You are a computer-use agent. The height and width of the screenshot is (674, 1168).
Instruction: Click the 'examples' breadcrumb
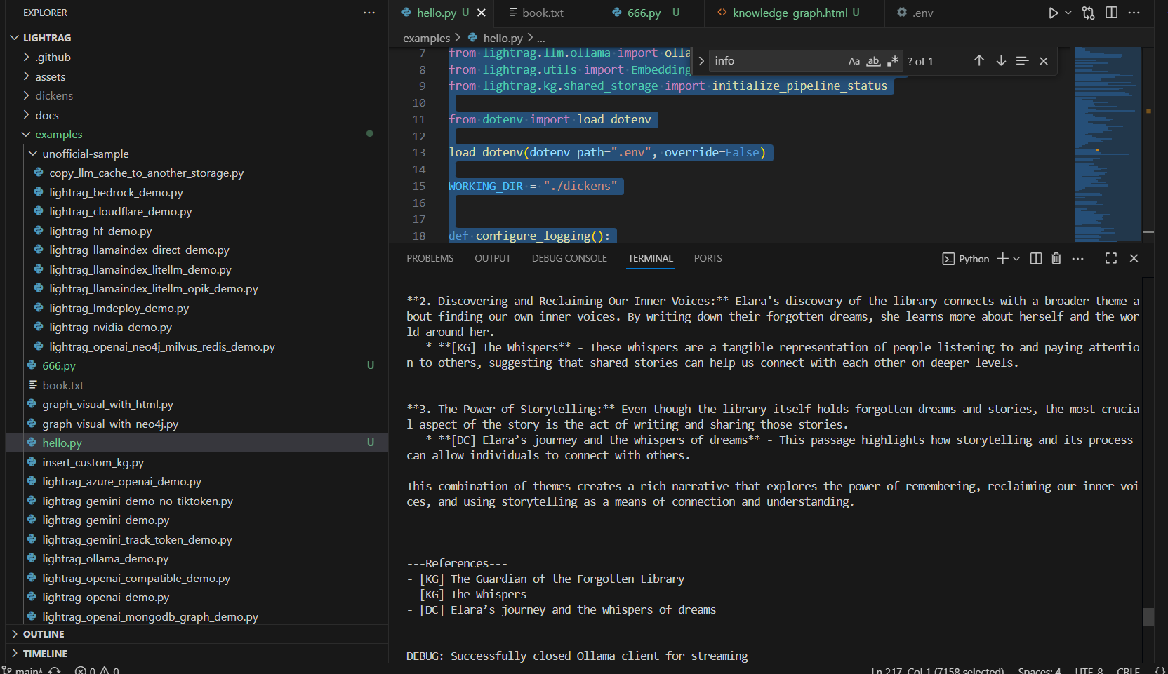[x=426, y=38]
